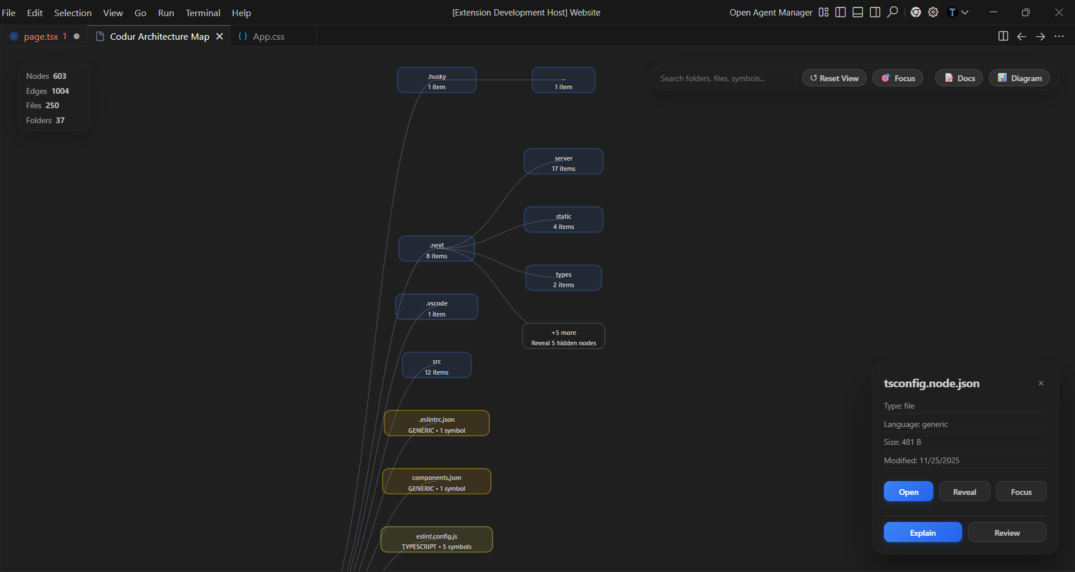Open search with the magnifier icon
Viewport: 1075px width, 572px height.
tap(893, 12)
